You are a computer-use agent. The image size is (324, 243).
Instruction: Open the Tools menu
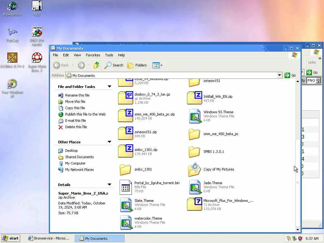coord(109,55)
